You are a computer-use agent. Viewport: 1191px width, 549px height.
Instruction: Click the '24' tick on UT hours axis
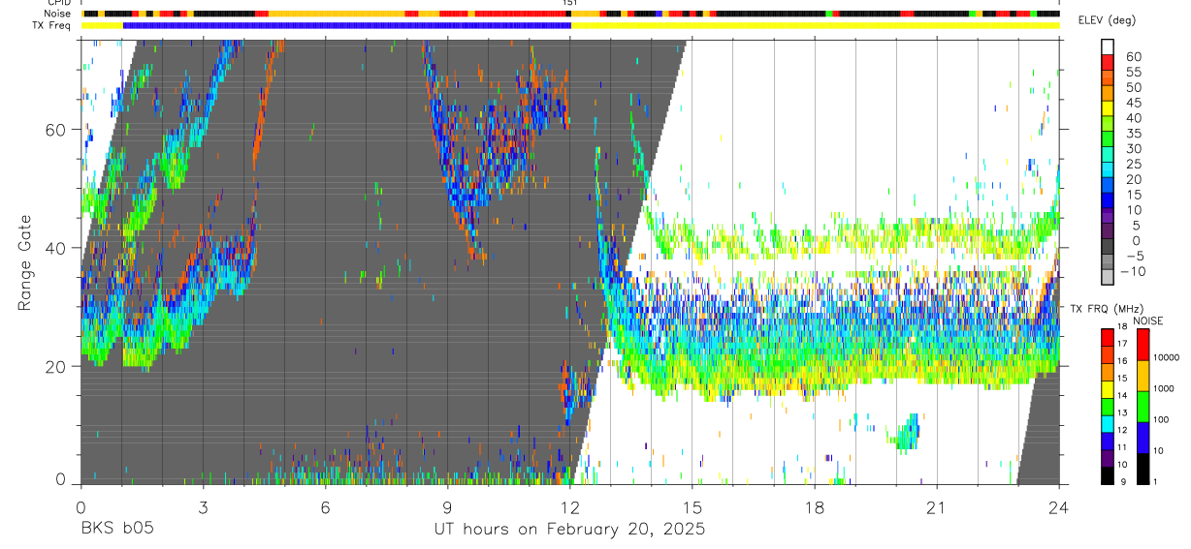[x=1058, y=506]
